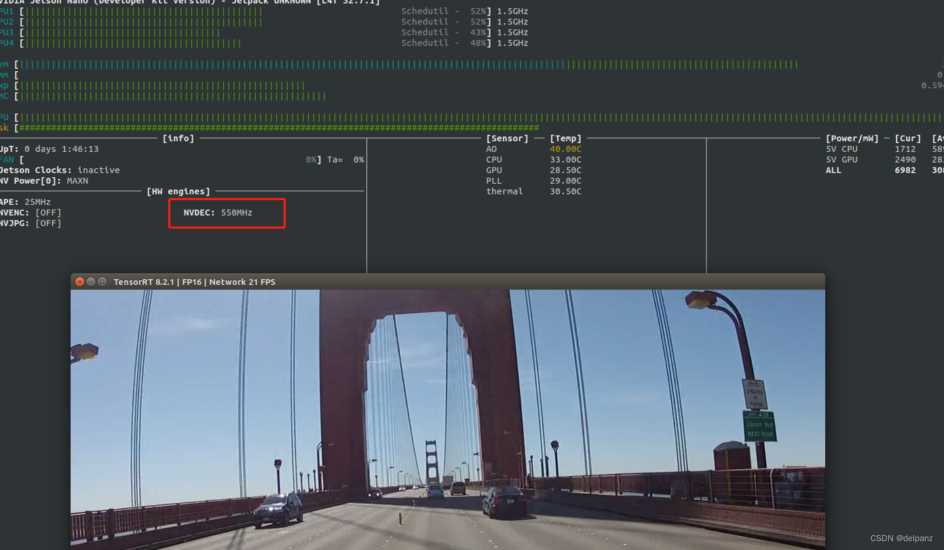
Task: Click the [HW engines] section header
Action: pyautogui.click(x=178, y=192)
